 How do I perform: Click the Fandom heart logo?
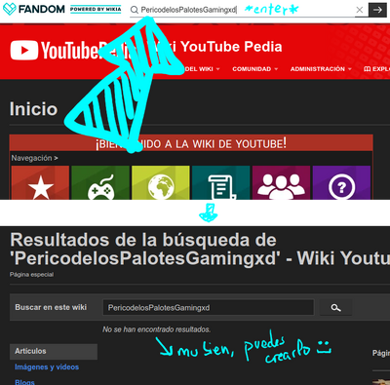pyautogui.click(x=9, y=9)
